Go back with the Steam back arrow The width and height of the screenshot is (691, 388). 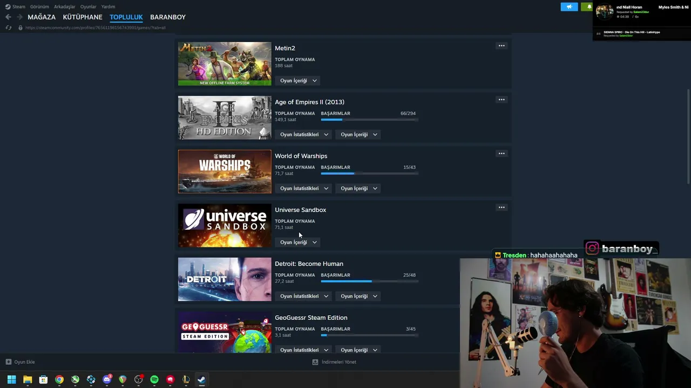click(x=8, y=17)
